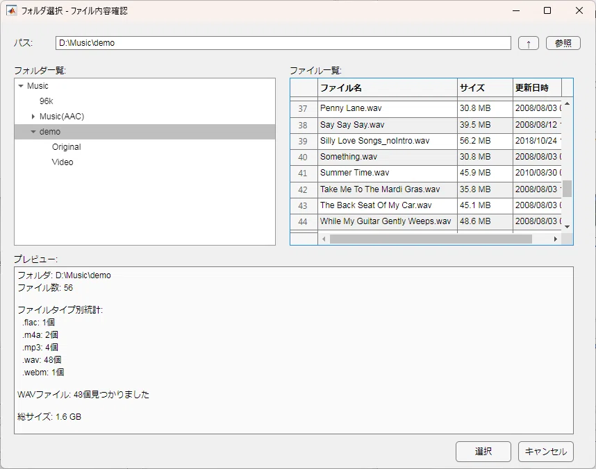Select Silly Love Songs_noIntro.wav file
Screen dimensions: 596x469
388,141
